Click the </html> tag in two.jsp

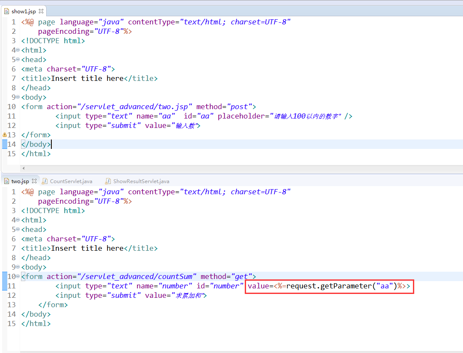coord(36,323)
